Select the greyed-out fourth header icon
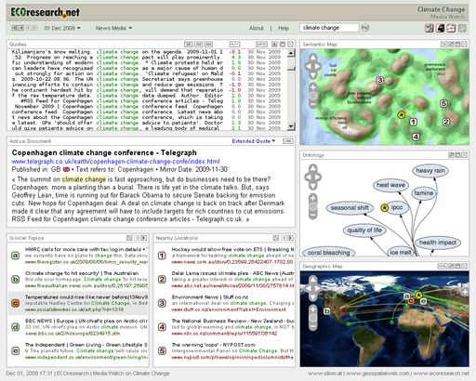Viewport: 476px width, 381px height. coord(462,28)
